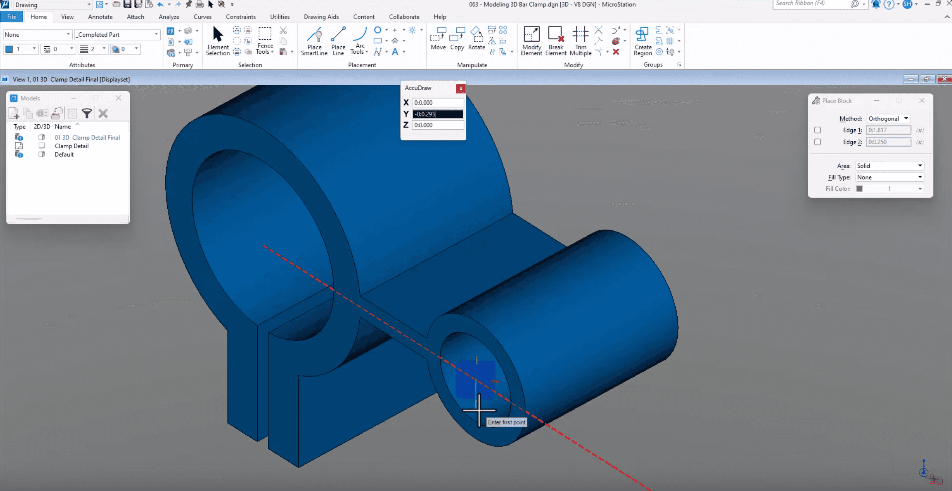Click the Place Text 'A' tool icon
This screenshot has height=491, width=952.
pyautogui.click(x=395, y=52)
